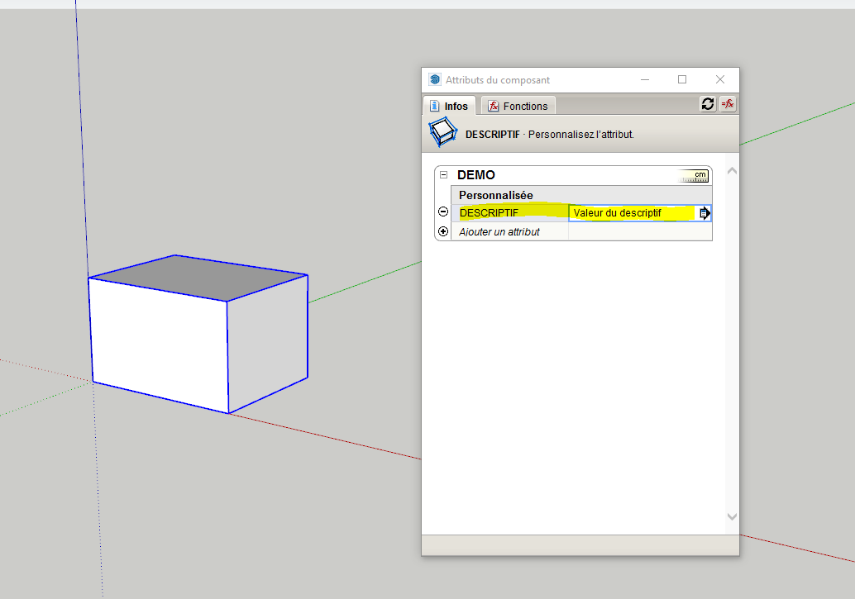Click Ajouter un attribut row

coord(581,231)
